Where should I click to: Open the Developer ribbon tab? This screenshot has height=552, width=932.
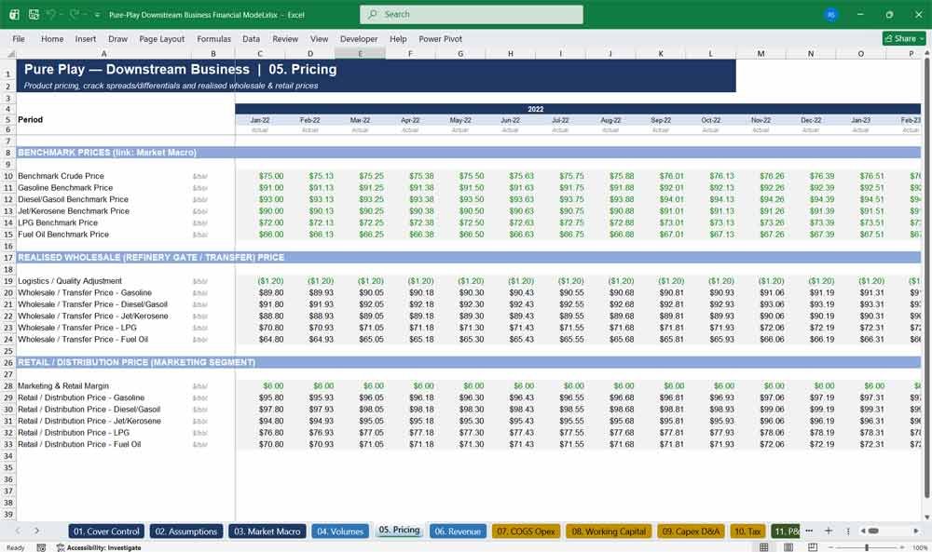(x=359, y=38)
